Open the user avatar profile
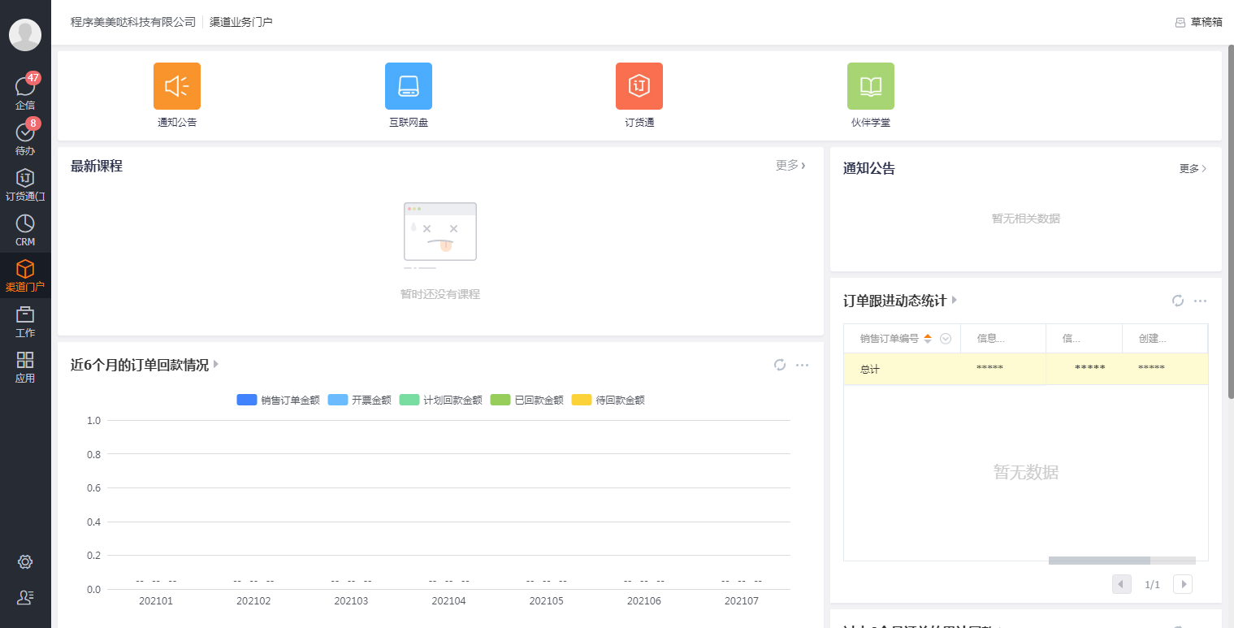Viewport: 1234px width, 628px height. click(x=25, y=35)
